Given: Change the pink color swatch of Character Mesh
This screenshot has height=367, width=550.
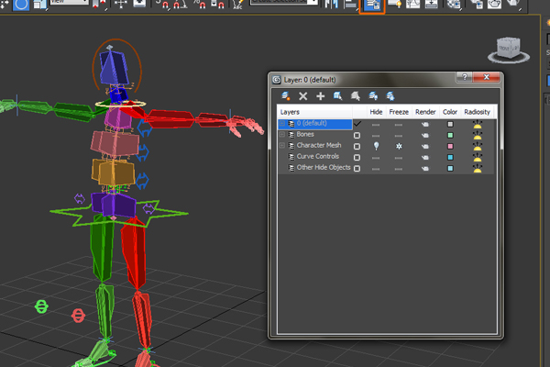Looking at the screenshot, I should 450,146.
